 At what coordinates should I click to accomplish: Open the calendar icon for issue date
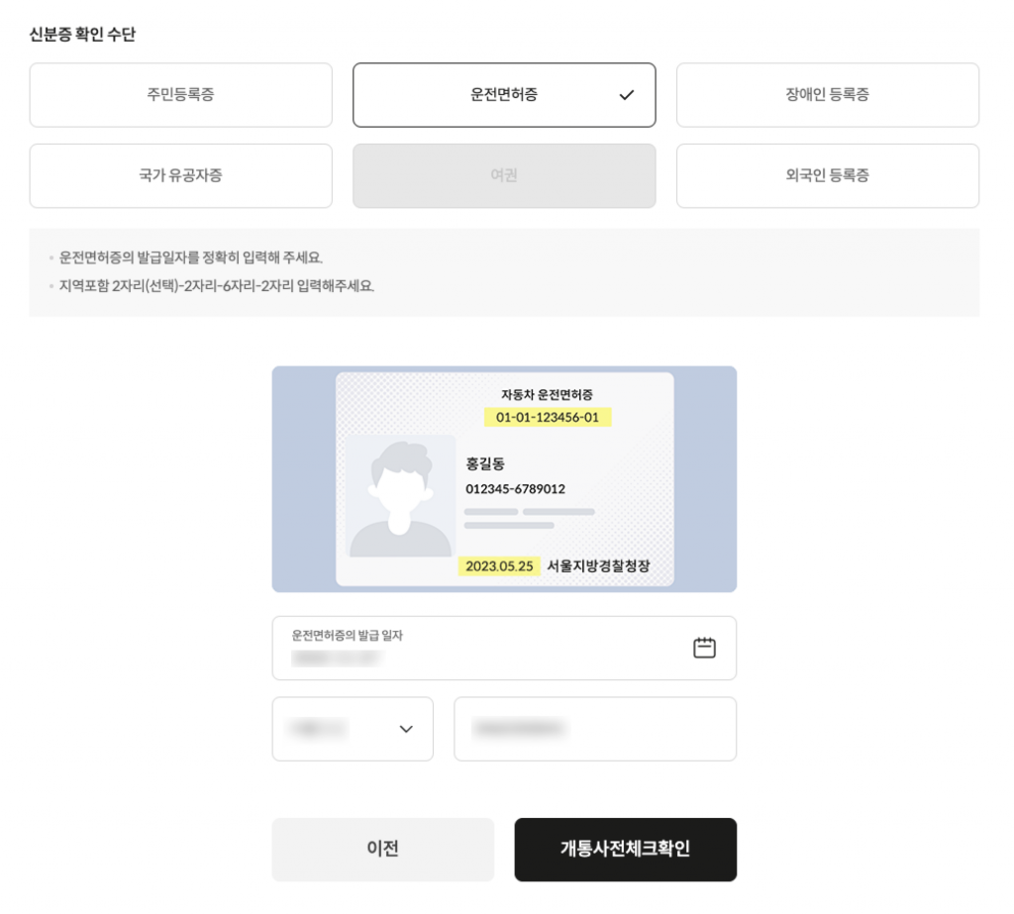[x=704, y=648]
